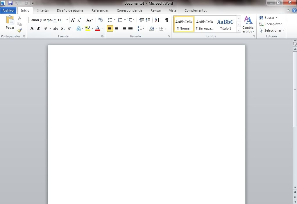Image resolution: width=297 pixels, height=204 pixels.
Task: Click the Reemplazar button
Action: [270, 24]
